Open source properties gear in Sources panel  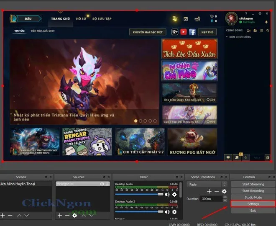coord(74,215)
